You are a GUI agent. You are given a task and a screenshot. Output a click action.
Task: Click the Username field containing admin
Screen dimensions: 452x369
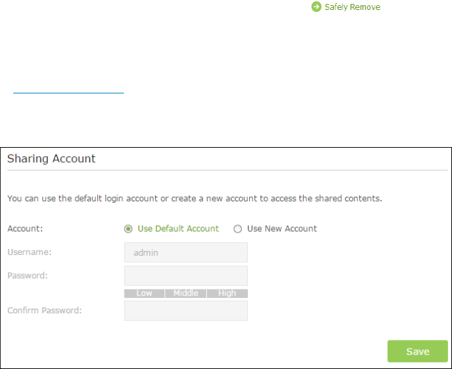[x=186, y=252]
